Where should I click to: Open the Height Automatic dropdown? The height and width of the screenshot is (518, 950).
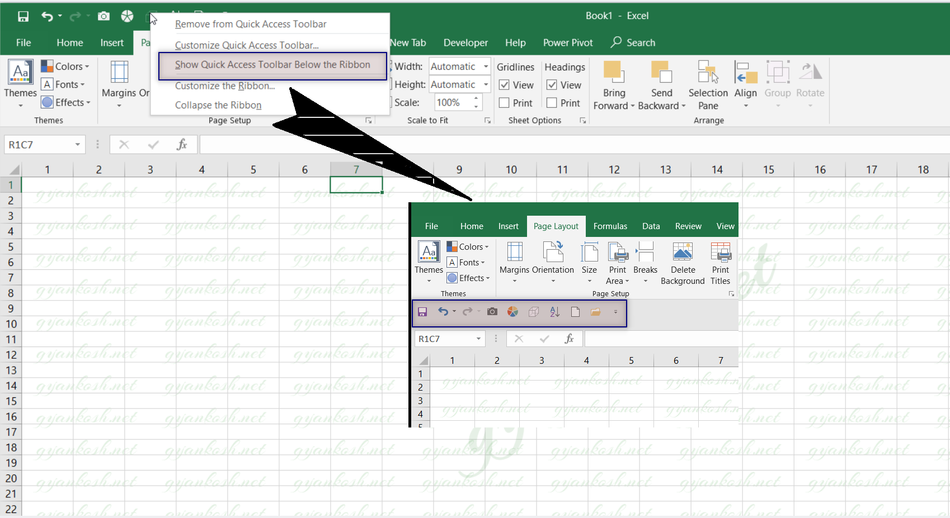pyautogui.click(x=486, y=84)
